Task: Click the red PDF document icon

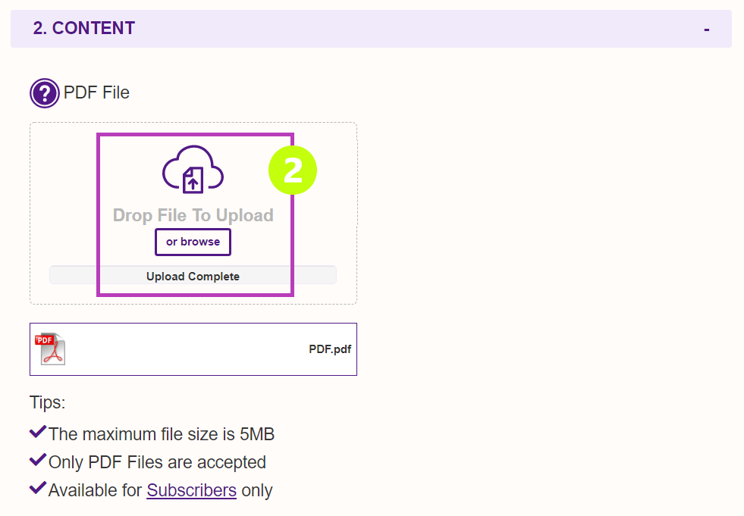Action: pos(50,349)
